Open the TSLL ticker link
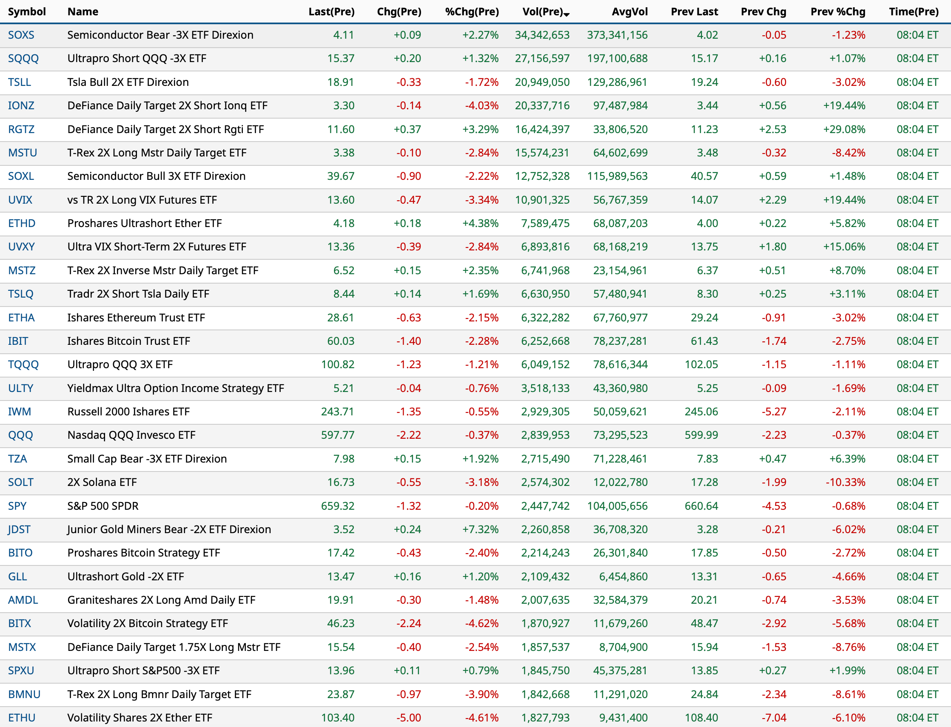 click(x=20, y=82)
